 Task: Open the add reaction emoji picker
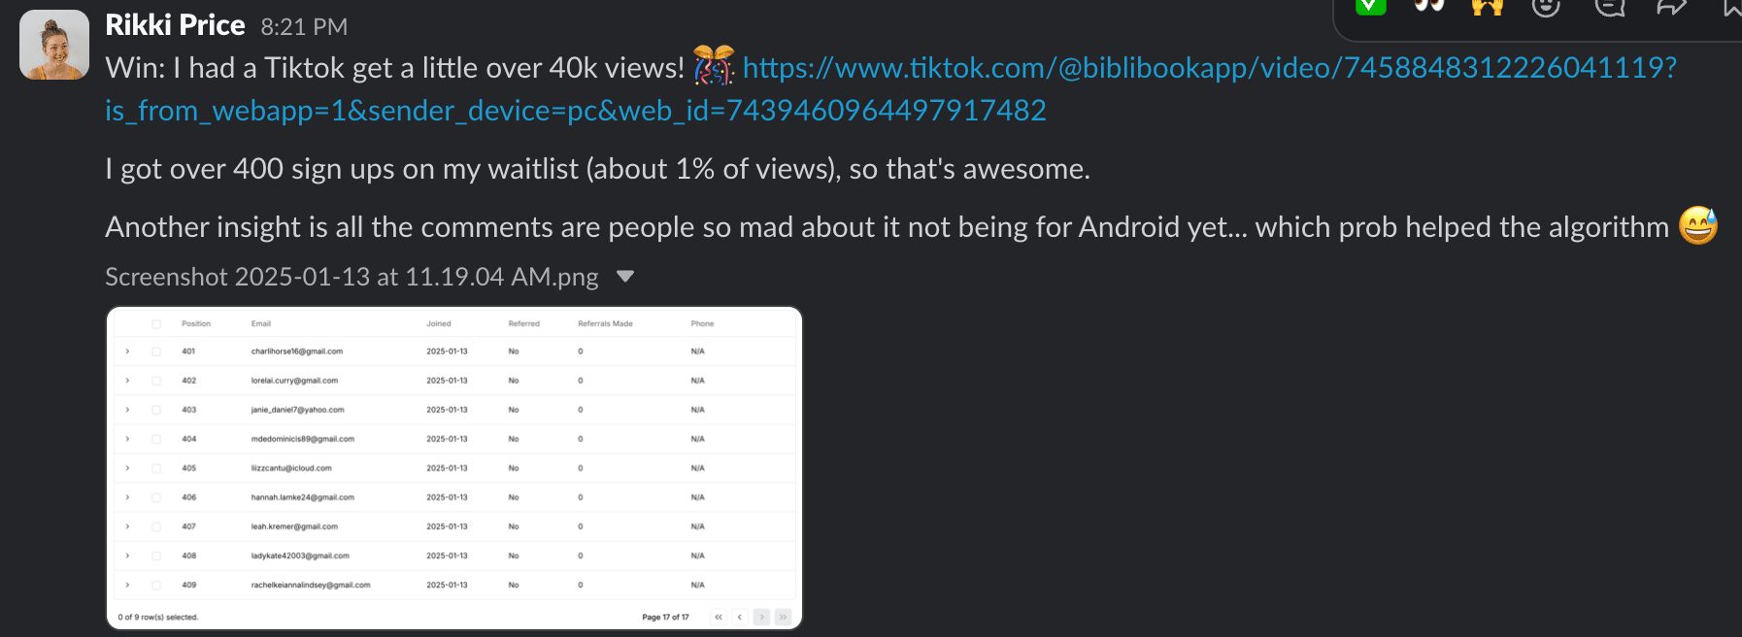tap(1546, 7)
